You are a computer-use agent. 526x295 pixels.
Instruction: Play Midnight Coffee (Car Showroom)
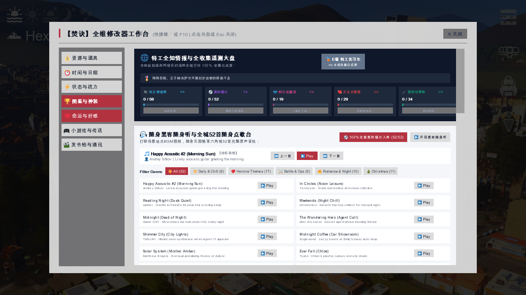424,237
